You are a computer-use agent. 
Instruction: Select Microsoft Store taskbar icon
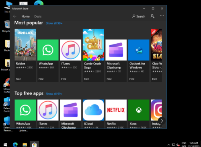35,145
